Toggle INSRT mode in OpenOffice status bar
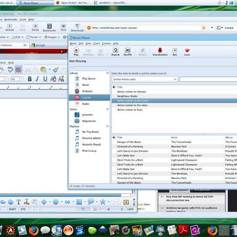The width and height of the screenshot is (237, 237). point(12,209)
